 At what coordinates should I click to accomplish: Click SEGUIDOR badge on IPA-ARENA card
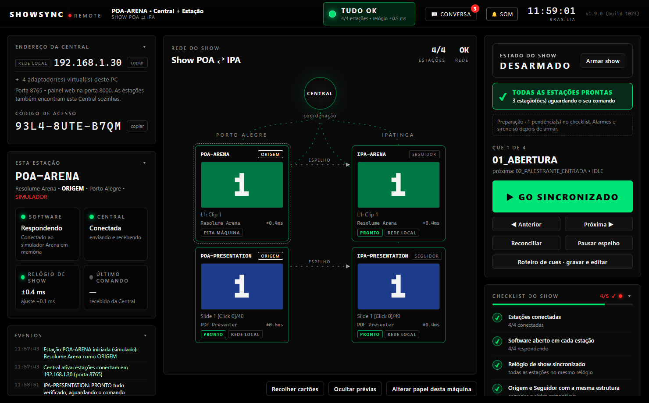[424, 154]
